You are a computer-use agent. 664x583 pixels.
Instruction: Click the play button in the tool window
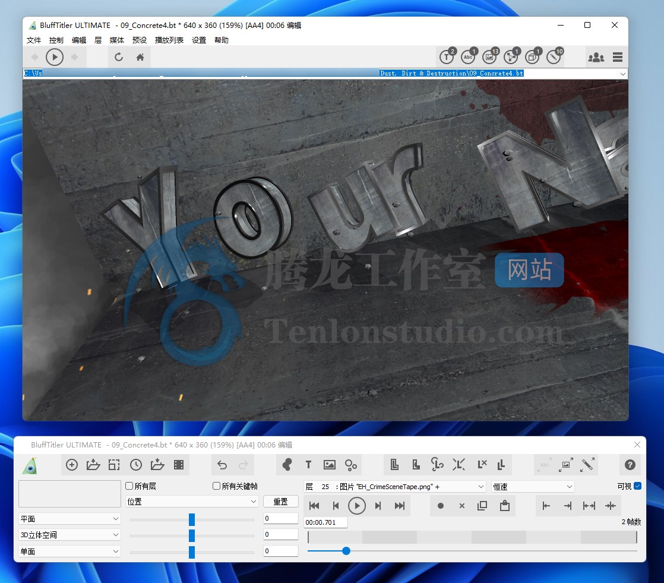357,506
